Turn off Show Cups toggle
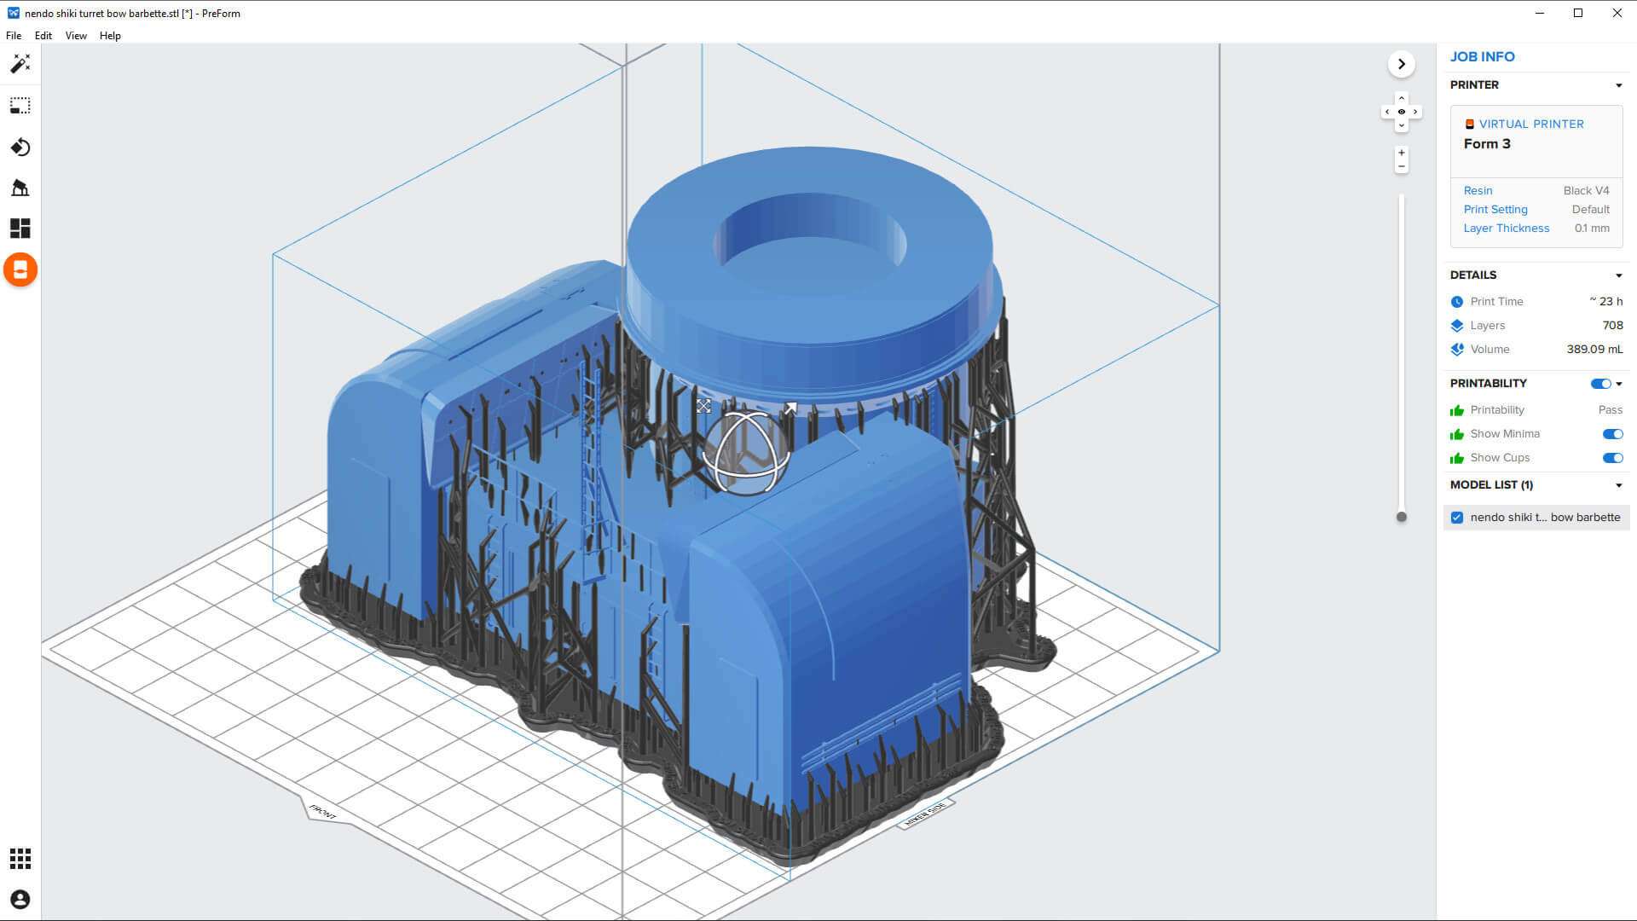The height and width of the screenshot is (921, 1637). 1611,458
